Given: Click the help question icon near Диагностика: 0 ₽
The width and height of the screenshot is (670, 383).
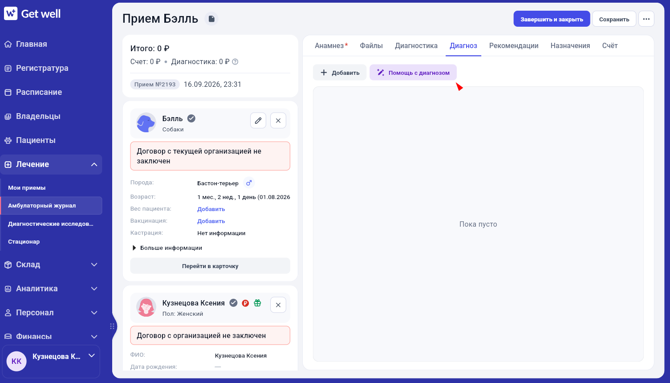Looking at the screenshot, I should pos(236,62).
